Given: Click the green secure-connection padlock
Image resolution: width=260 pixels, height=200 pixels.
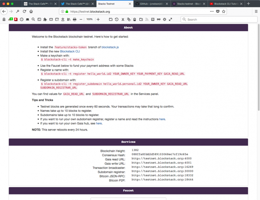Looking at the screenshot, I should (67, 11).
